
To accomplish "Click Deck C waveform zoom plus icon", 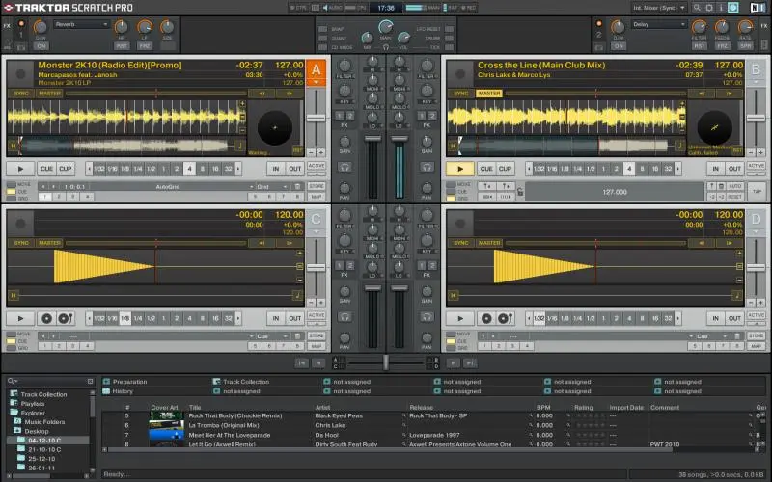I will click(298, 253).
